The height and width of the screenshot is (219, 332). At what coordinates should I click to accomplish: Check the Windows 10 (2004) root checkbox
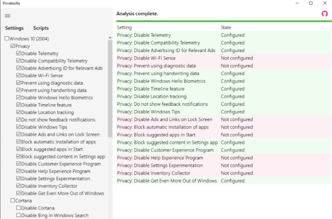7,38
